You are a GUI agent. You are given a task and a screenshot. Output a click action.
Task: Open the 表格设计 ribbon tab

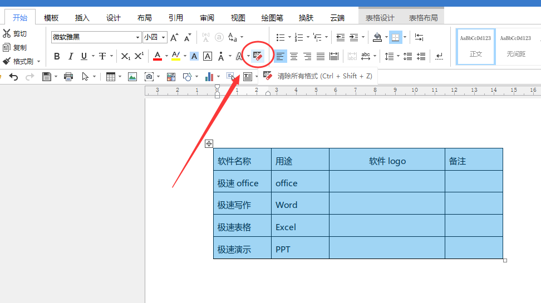tap(380, 18)
